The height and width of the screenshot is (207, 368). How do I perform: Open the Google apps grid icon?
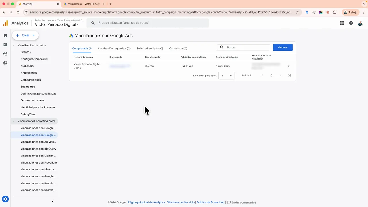click(342, 23)
